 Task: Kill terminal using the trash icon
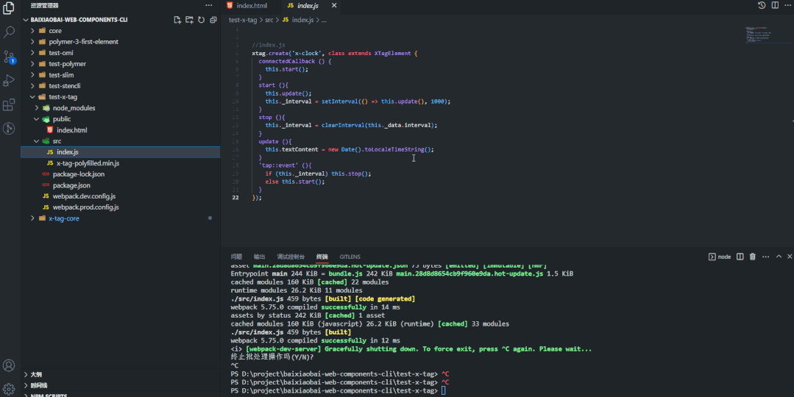(x=752, y=257)
